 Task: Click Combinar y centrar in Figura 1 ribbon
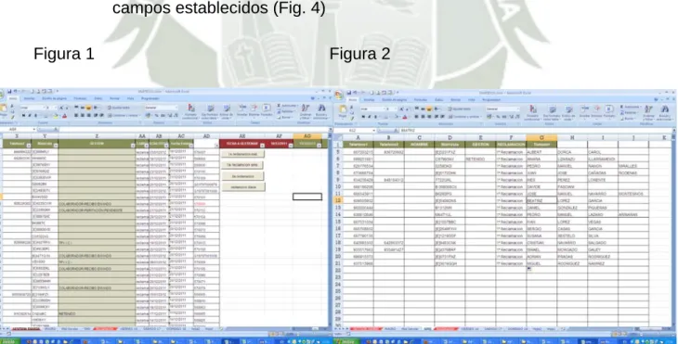pyautogui.click(x=124, y=115)
